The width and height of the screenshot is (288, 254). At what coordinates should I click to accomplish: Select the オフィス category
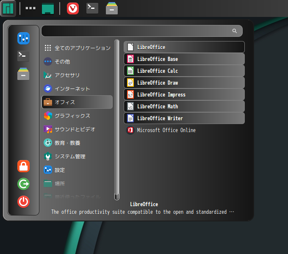click(77, 102)
